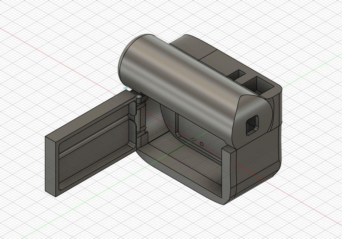342x239 pixels.
Task: Click the viewfinder opening on barrel end
Action: [252, 125]
